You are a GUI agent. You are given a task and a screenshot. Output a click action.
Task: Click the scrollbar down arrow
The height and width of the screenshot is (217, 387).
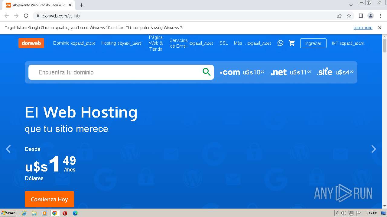click(385, 206)
